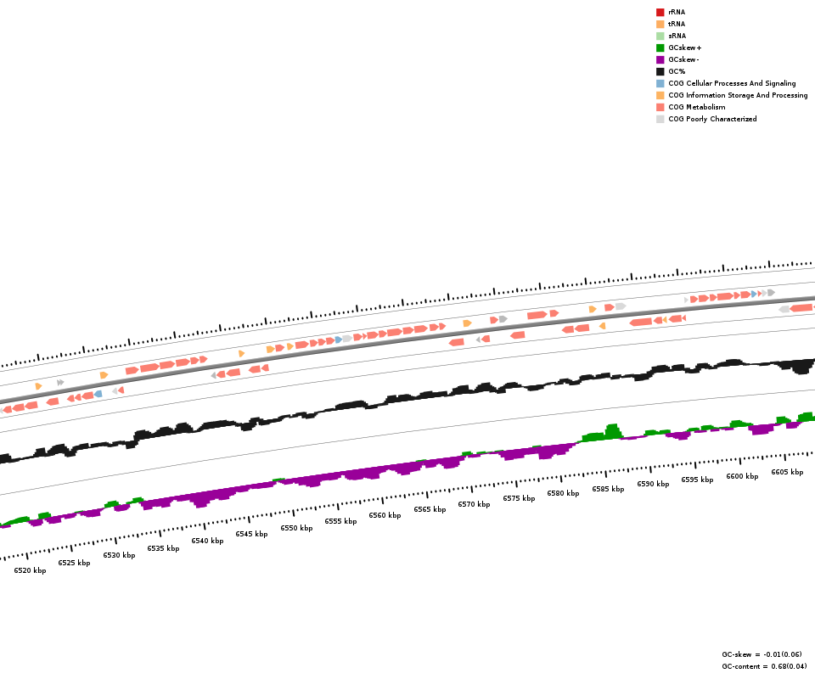
Task: Click the GC-content statistic text
Action: (764, 666)
